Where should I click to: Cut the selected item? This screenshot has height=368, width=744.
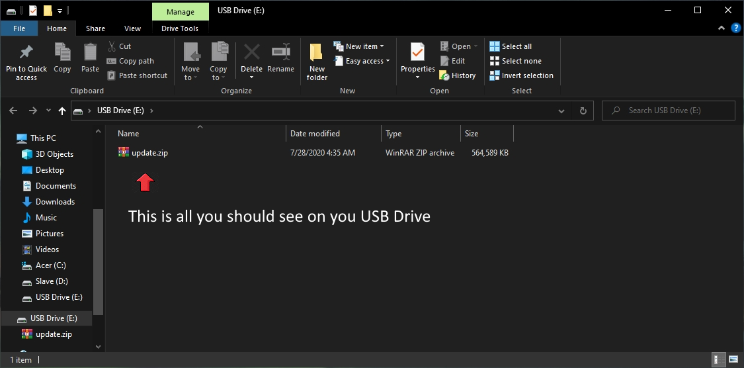click(119, 46)
